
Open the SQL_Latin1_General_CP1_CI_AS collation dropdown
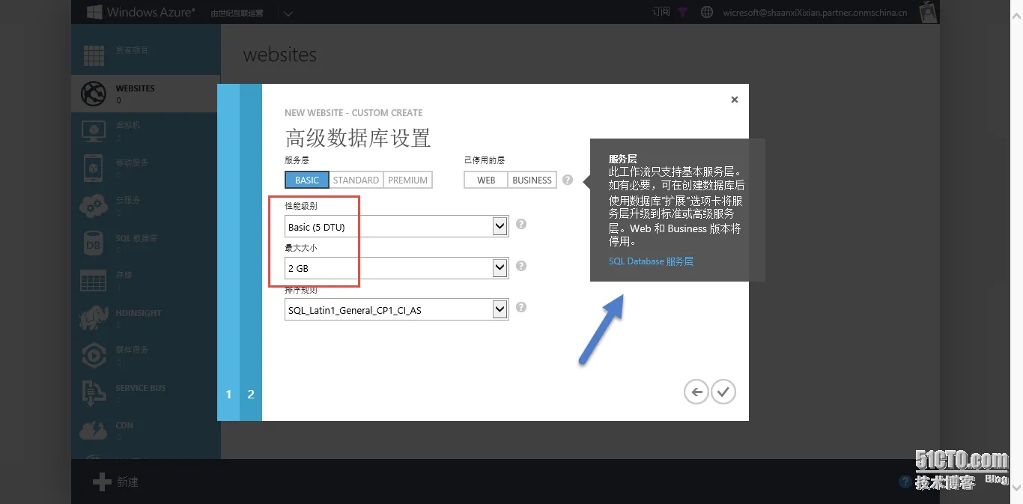397,309
